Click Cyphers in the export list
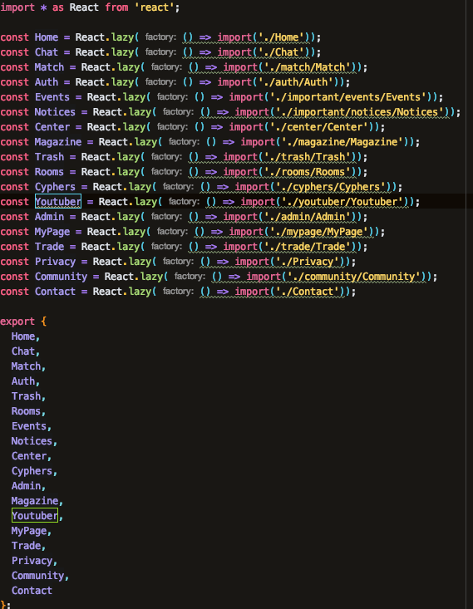 click(x=32, y=471)
